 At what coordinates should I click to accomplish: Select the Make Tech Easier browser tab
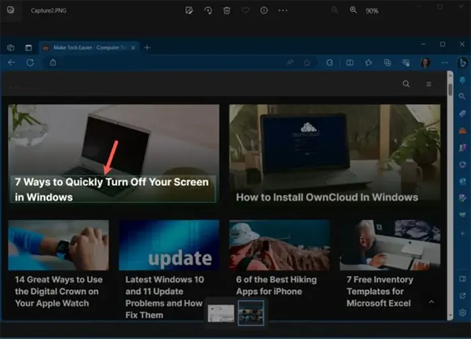pyautogui.click(x=87, y=47)
